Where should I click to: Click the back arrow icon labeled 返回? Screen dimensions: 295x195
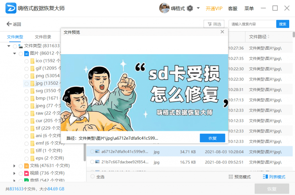point(9,24)
